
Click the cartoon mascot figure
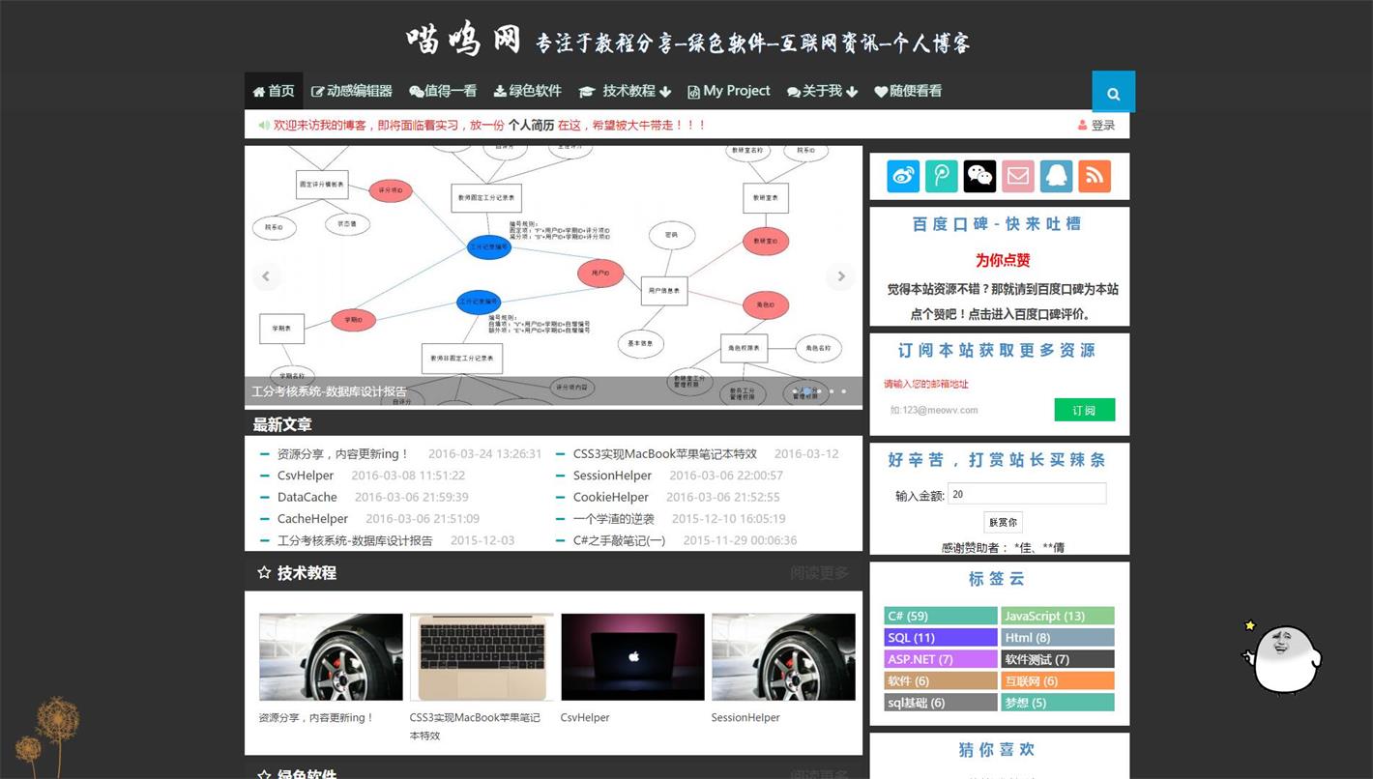pos(1282,657)
